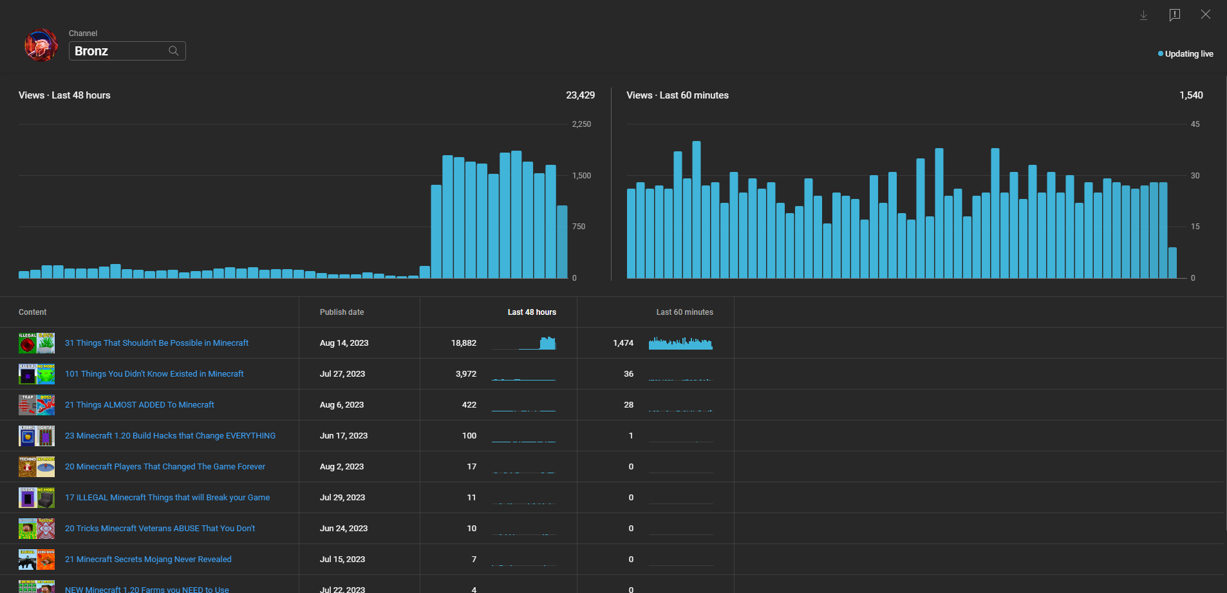Click the 'Views · Last 48 hours' chart title
The height and width of the screenshot is (593, 1227).
click(x=64, y=95)
